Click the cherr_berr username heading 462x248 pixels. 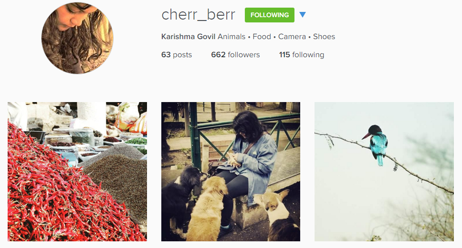(198, 15)
